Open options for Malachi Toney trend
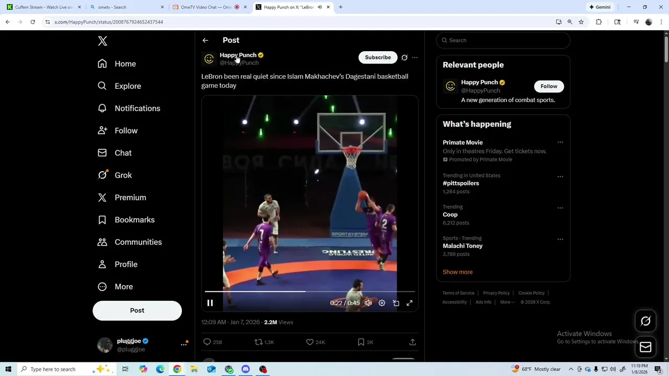 pos(560,239)
